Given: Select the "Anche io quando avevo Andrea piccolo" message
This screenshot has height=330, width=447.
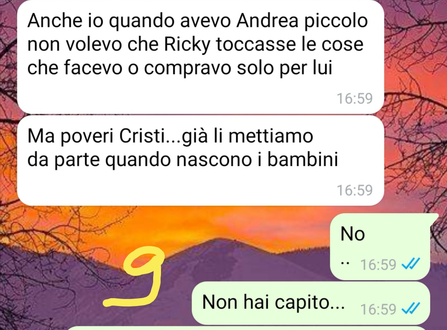Looking at the screenshot, I should [200, 56].
